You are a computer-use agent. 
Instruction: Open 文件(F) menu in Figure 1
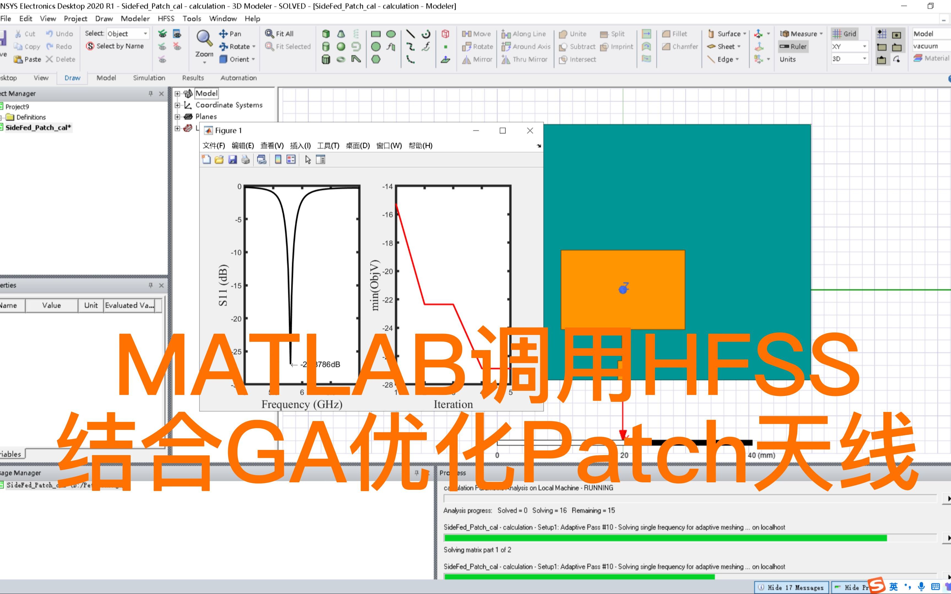(x=214, y=146)
